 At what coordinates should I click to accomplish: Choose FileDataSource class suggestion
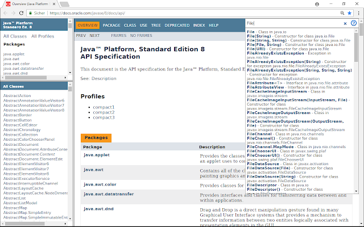pos(288,164)
